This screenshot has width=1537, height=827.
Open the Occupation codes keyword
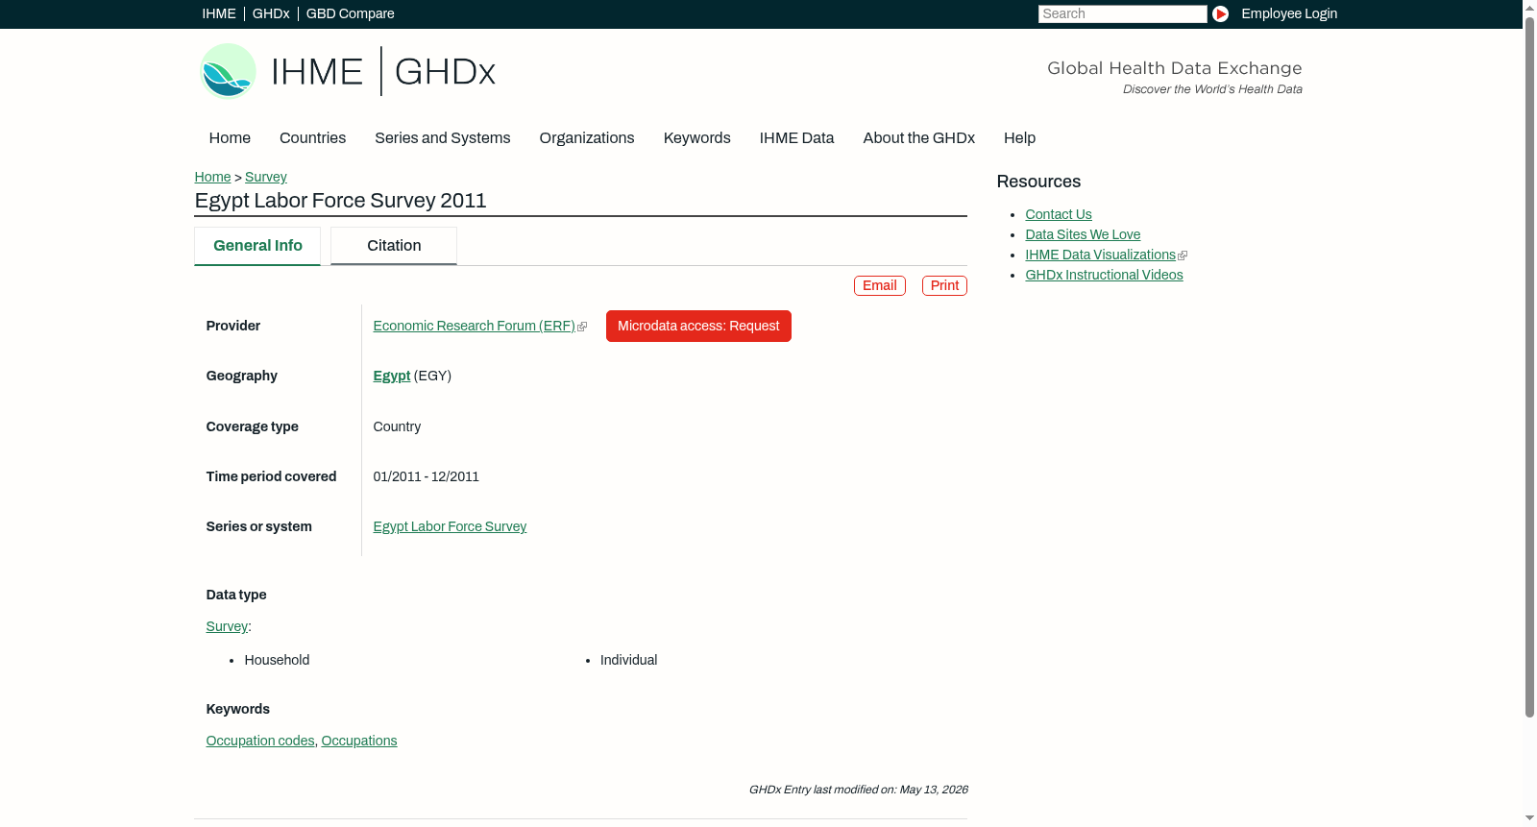(x=260, y=741)
